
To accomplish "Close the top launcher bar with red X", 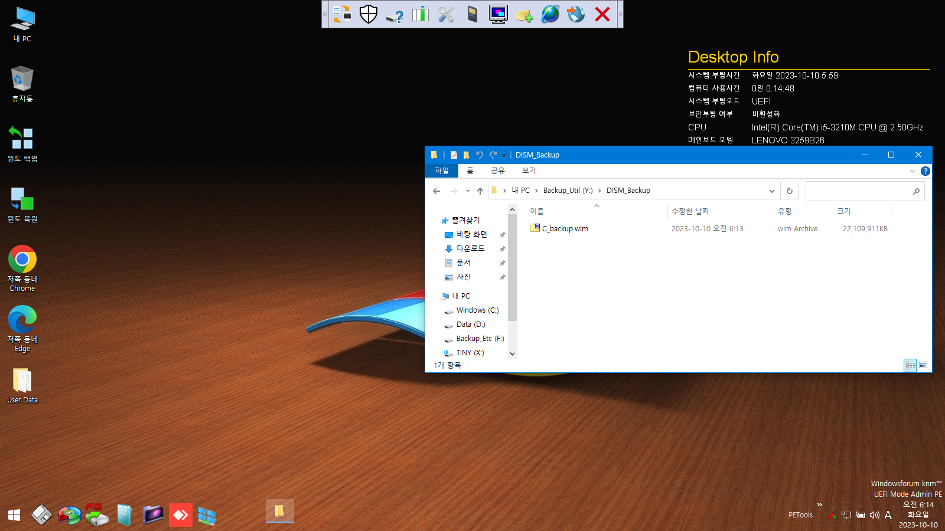I will [602, 14].
